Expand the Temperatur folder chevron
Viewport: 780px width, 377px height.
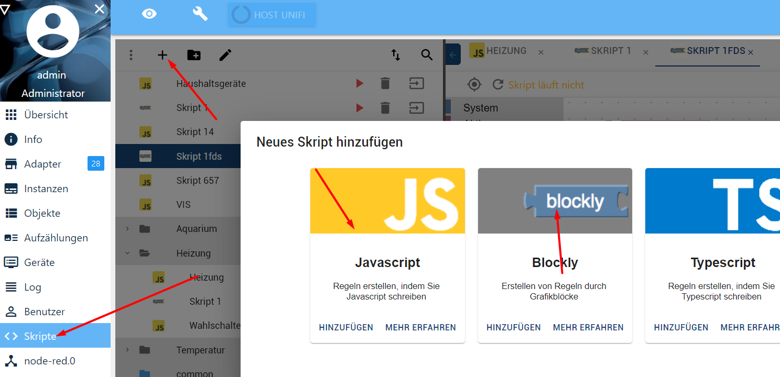[127, 350]
